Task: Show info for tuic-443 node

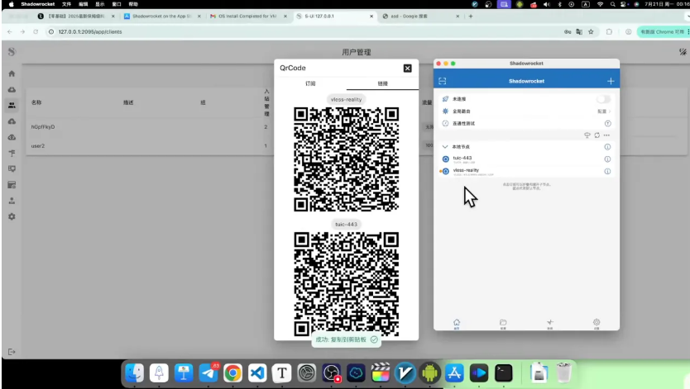Action: click(607, 159)
